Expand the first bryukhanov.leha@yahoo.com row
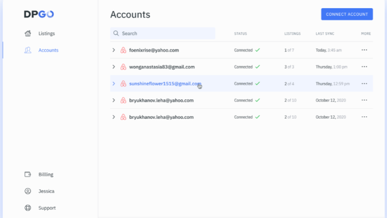This screenshot has width=387, height=218. click(x=114, y=100)
